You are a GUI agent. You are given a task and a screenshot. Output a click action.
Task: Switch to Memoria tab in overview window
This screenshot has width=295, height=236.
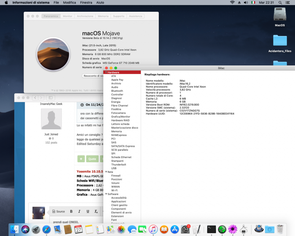(x=103, y=16)
